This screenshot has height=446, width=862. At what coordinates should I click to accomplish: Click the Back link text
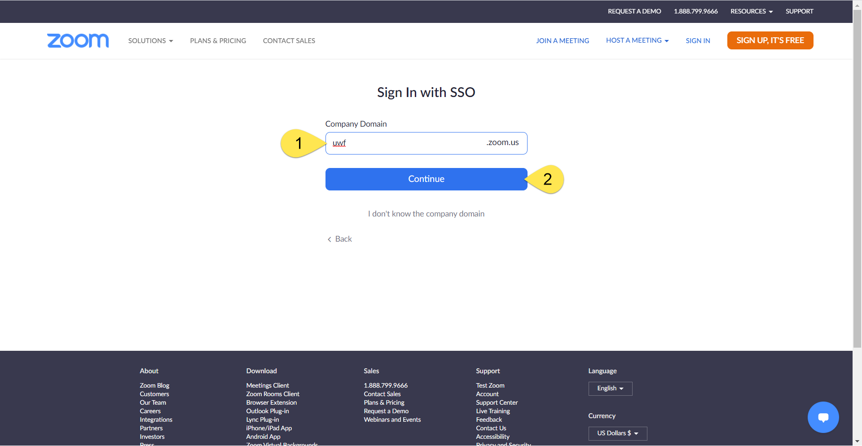[x=343, y=239]
